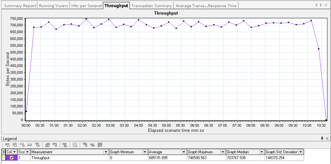This screenshot has height=164, width=331.
Task: Click the configure columns icon in Legend toolbar
Action: pos(75,145)
